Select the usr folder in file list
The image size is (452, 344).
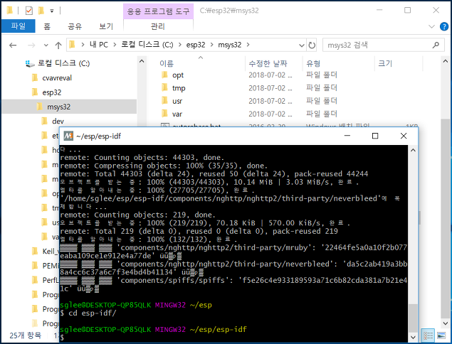[177, 101]
